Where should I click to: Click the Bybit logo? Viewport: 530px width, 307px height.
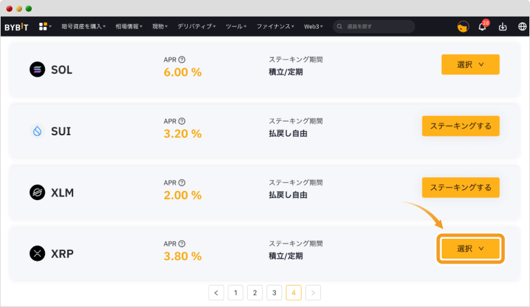(17, 27)
